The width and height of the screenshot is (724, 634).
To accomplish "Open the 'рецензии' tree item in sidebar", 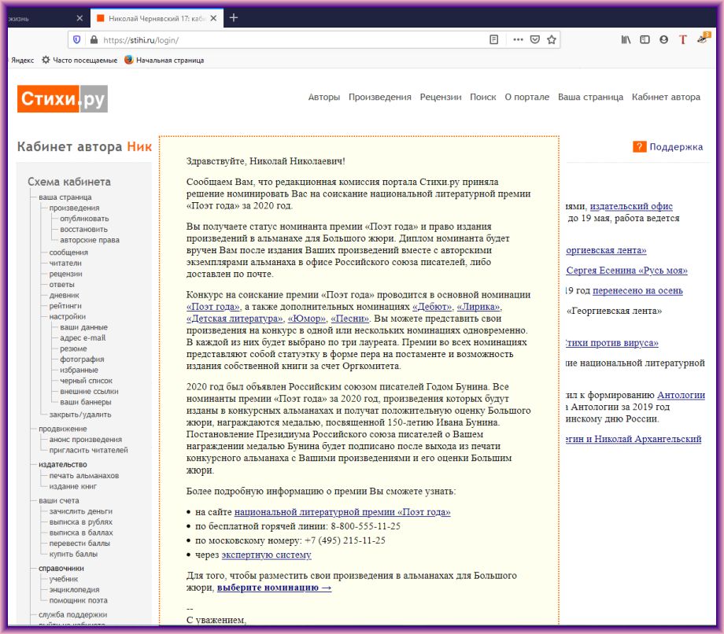I will click(65, 274).
